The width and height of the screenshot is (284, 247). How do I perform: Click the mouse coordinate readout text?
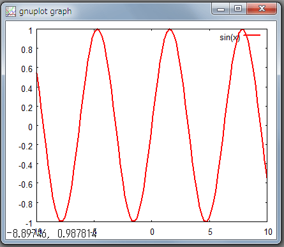coord(52,234)
